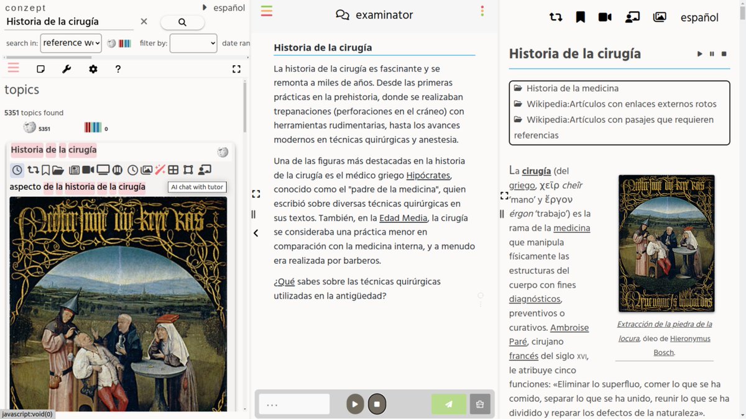This screenshot has width=746, height=419.
Task: Click the article's Bosch painting image
Action: point(666,243)
